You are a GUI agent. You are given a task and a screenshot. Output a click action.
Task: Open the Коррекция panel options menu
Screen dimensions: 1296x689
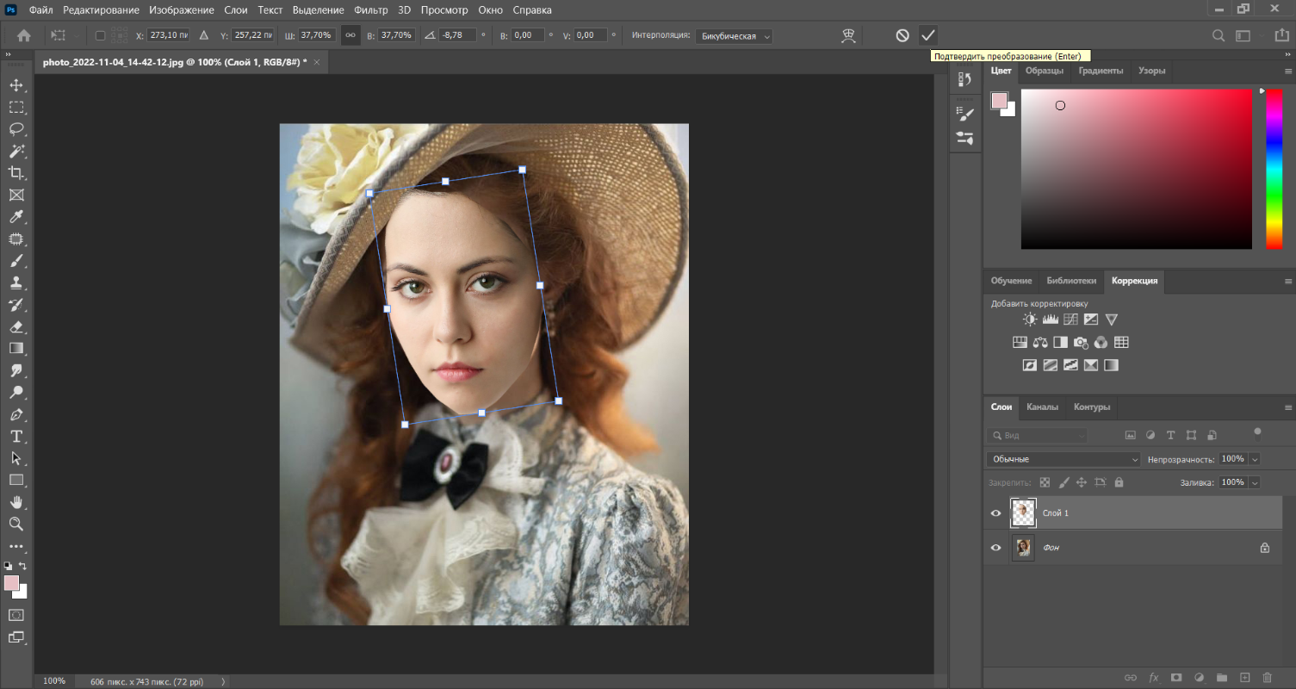pyautogui.click(x=1288, y=282)
